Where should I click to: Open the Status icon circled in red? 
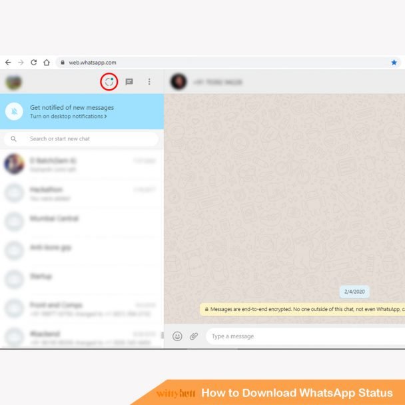pos(109,82)
